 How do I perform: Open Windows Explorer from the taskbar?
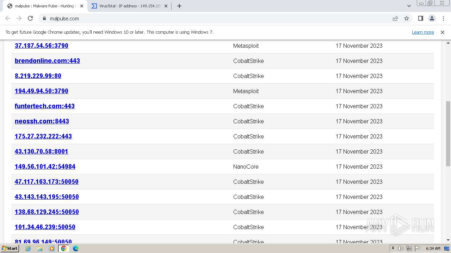click(40, 248)
